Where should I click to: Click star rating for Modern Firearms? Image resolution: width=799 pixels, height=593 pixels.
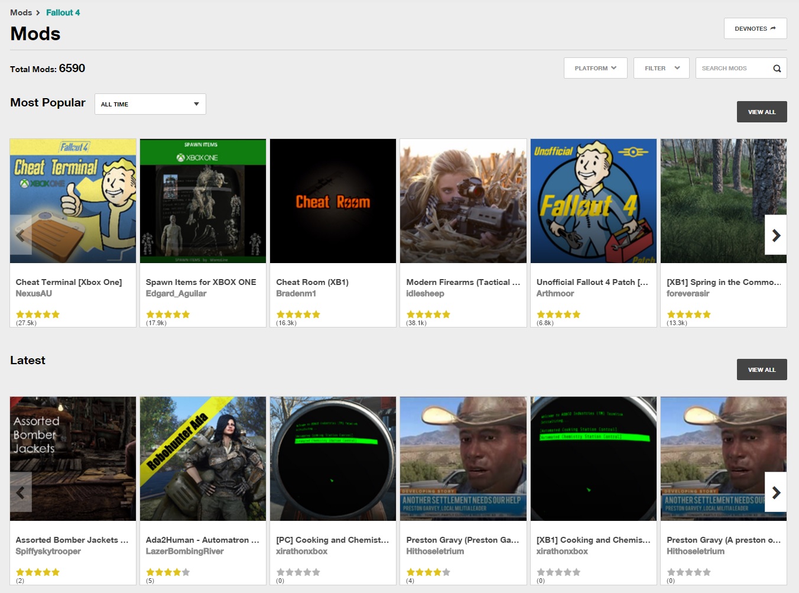(428, 315)
